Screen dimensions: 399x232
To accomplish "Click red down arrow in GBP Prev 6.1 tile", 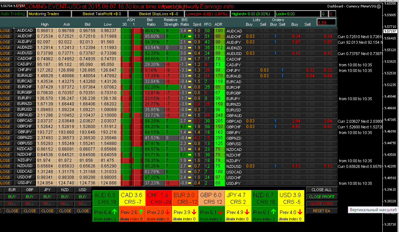I will (220, 212).
